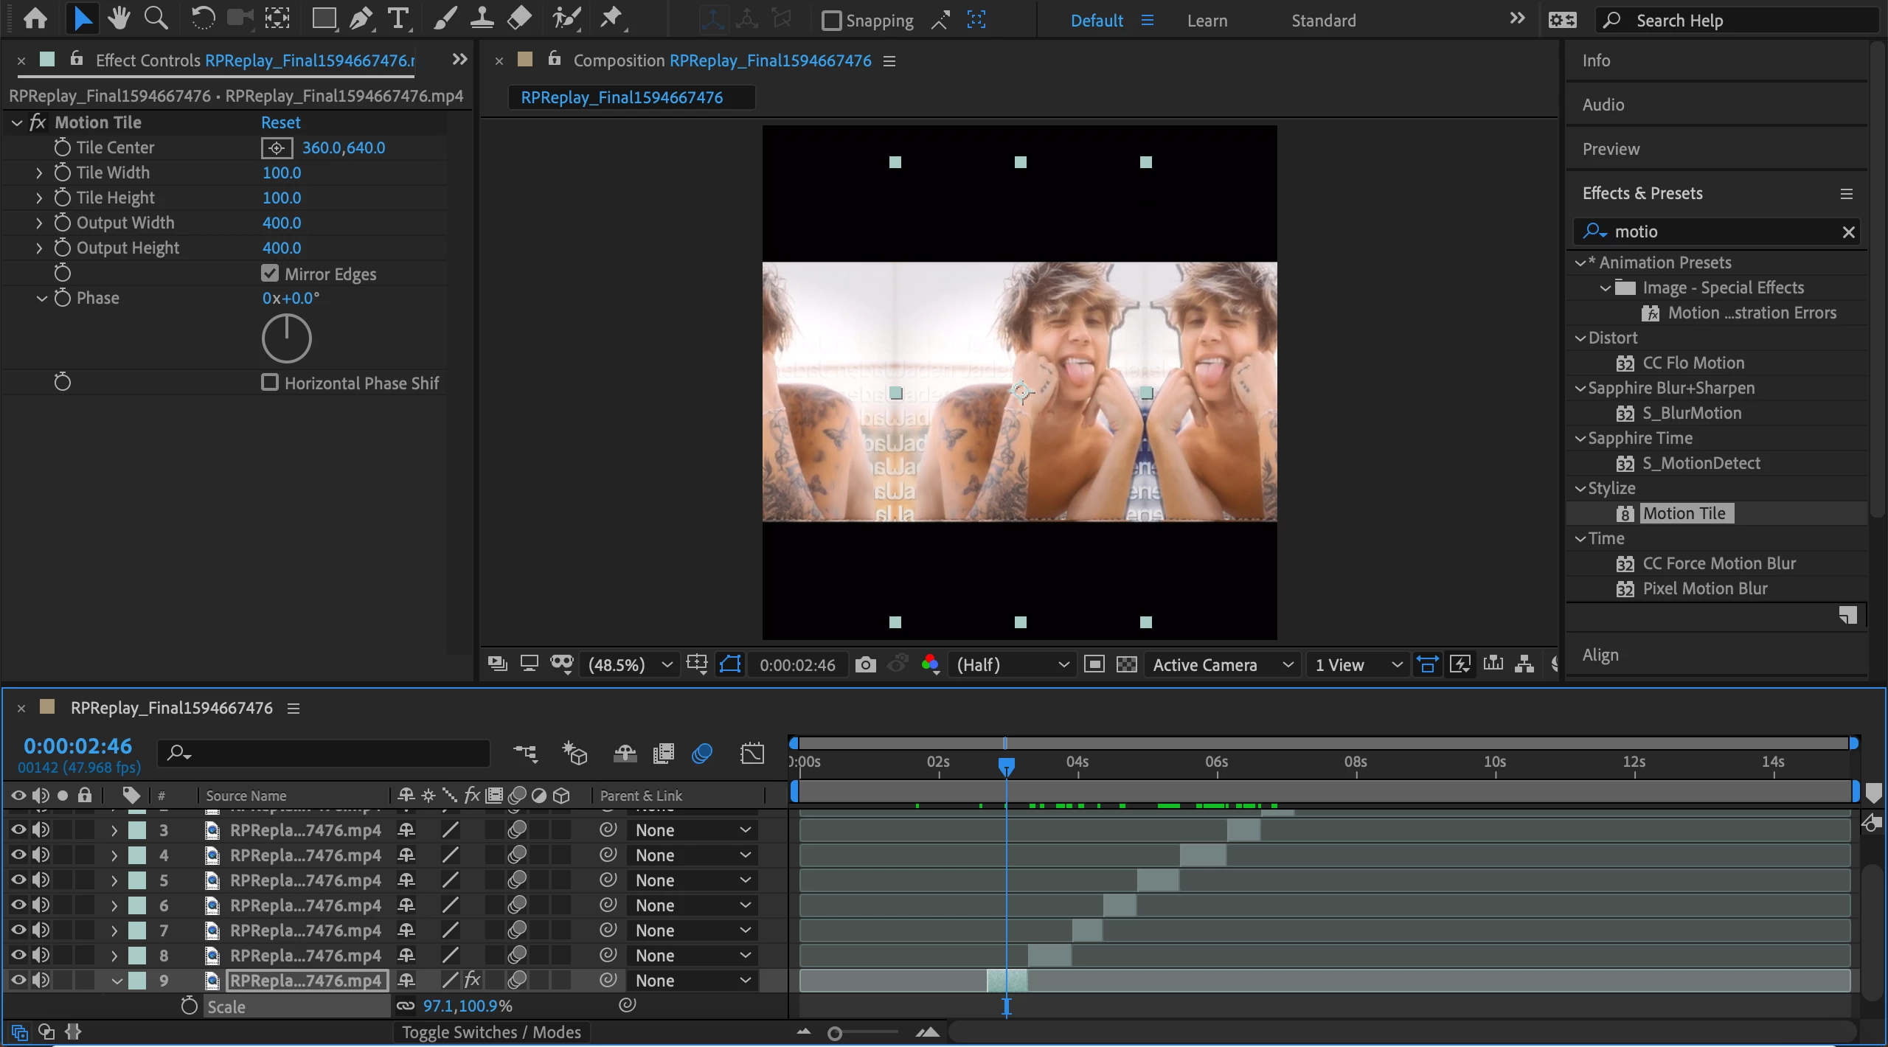The image size is (1888, 1047).
Task: Hide layer 5 video with eye icon
Action: pyautogui.click(x=18, y=880)
